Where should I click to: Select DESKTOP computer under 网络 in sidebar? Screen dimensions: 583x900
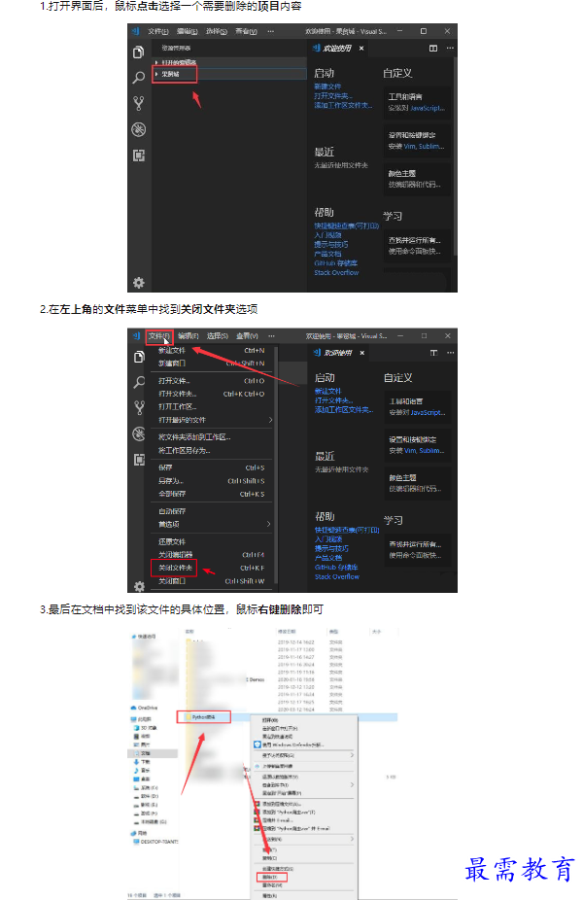coord(155,842)
